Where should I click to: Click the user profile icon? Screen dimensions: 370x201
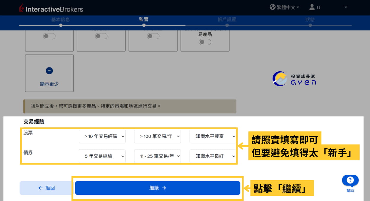pos(312,7)
